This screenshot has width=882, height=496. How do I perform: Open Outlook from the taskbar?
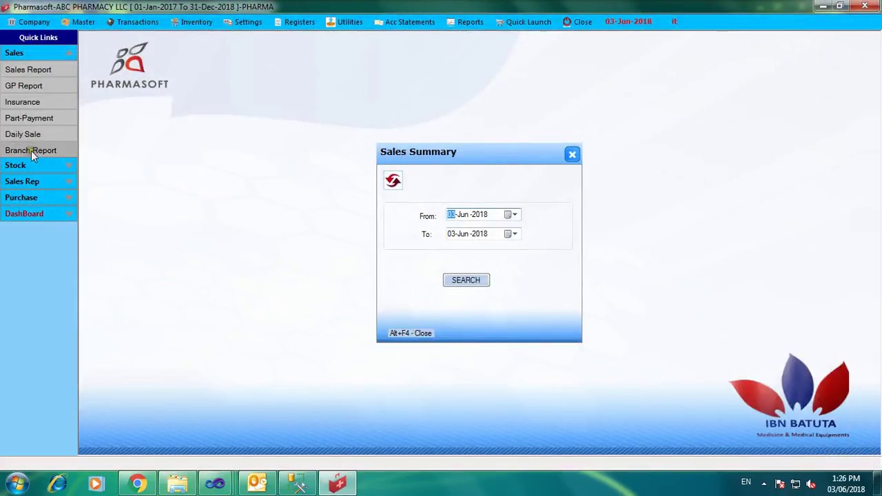[x=257, y=484]
